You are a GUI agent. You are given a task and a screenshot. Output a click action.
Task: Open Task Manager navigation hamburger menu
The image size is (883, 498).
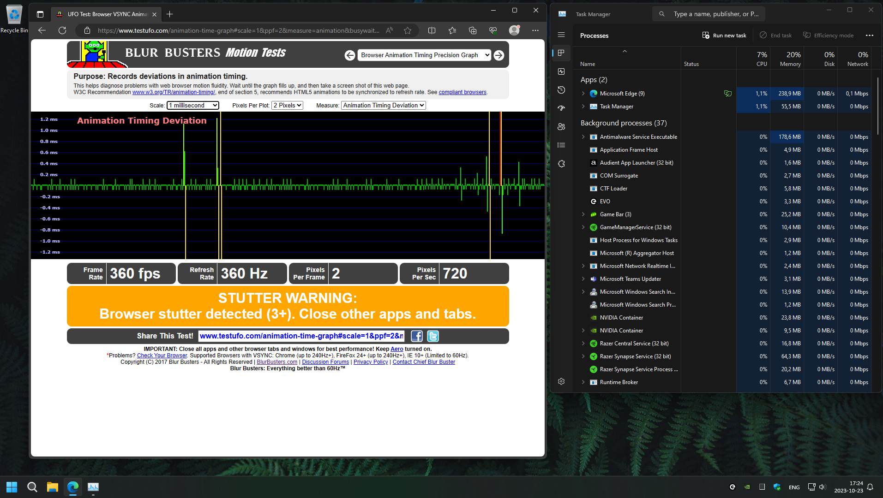[x=561, y=35]
